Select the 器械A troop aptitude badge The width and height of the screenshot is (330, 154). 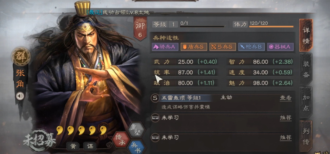pyautogui.click(x=280, y=47)
